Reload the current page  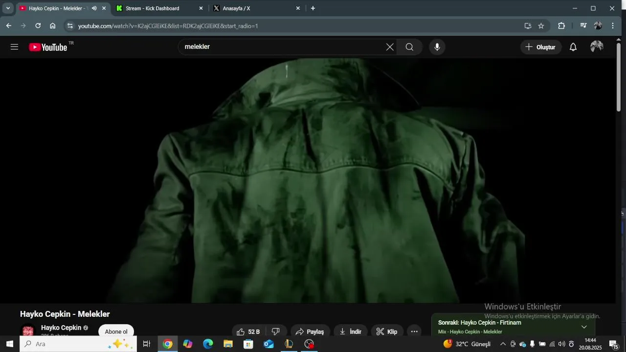click(x=38, y=26)
